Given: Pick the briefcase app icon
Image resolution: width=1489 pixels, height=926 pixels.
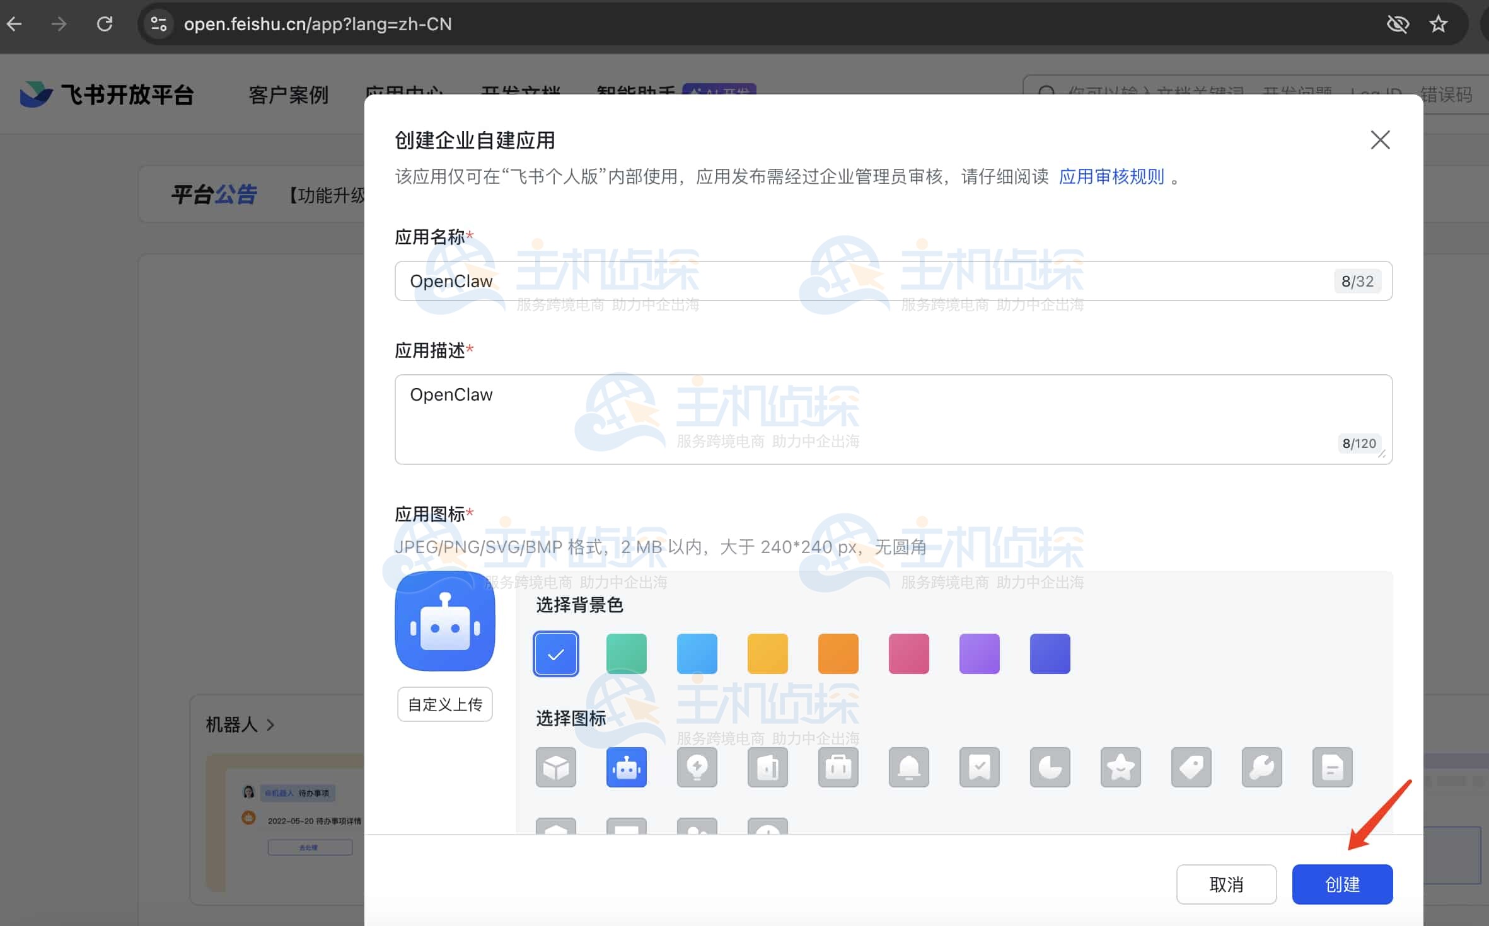Looking at the screenshot, I should click(x=838, y=767).
